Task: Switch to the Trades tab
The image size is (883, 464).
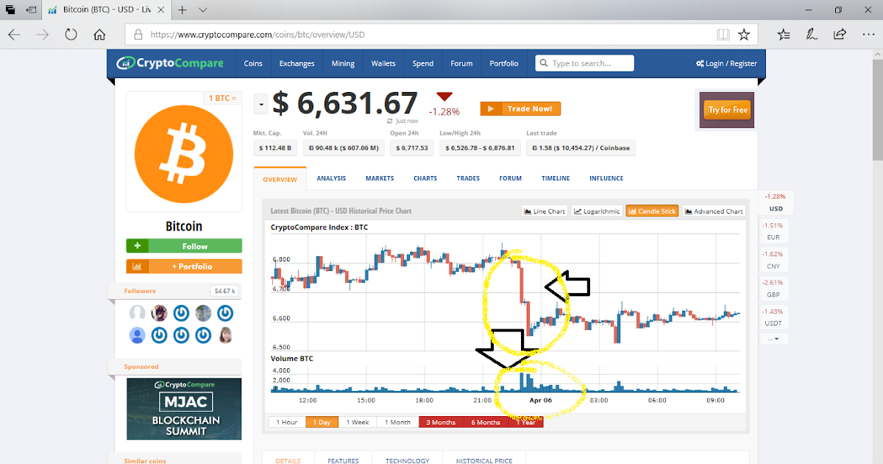Action: click(468, 178)
